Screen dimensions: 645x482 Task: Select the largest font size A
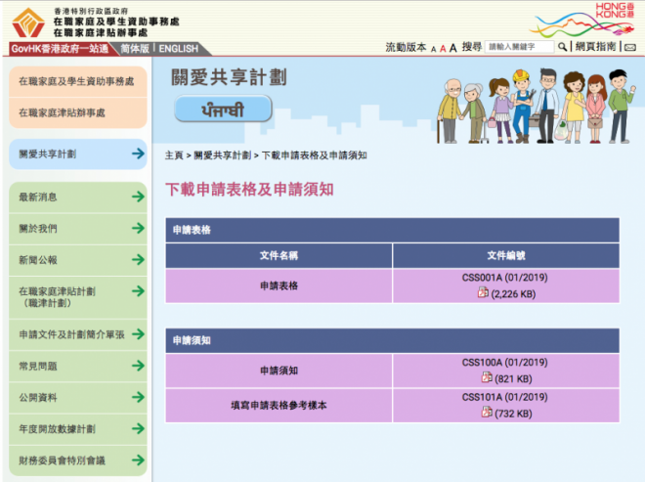click(x=453, y=47)
